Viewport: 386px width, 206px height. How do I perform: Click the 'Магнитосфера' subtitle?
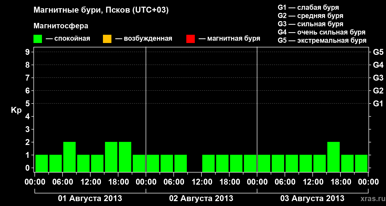pyautogui.click(x=61, y=26)
